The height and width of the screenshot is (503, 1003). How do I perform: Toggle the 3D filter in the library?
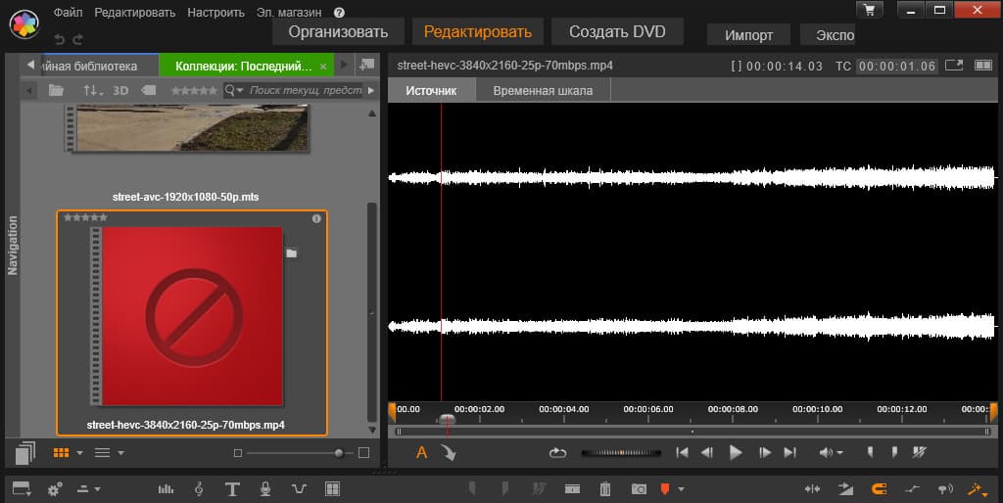click(120, 90)
